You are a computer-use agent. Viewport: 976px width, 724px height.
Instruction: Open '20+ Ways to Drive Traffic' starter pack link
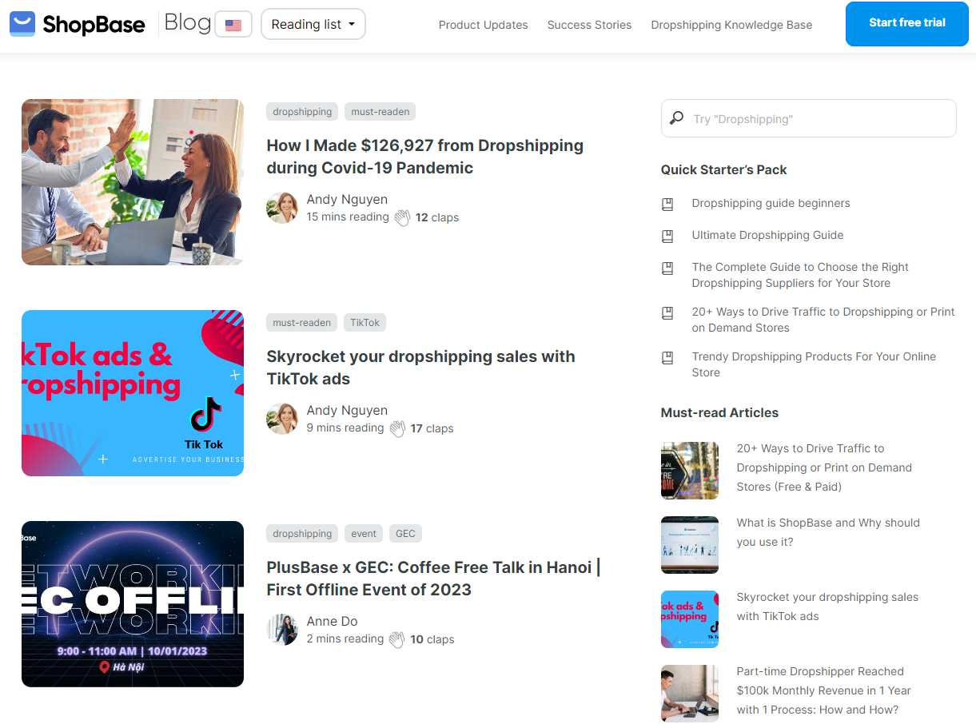click(x=823, y=320)
